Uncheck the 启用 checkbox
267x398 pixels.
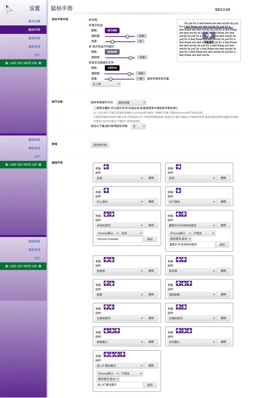[90, 20]
